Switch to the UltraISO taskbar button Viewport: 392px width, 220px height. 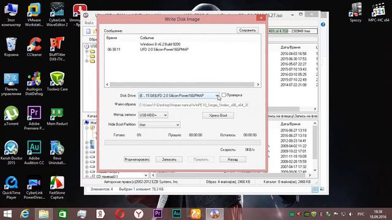tap(214, 214)
